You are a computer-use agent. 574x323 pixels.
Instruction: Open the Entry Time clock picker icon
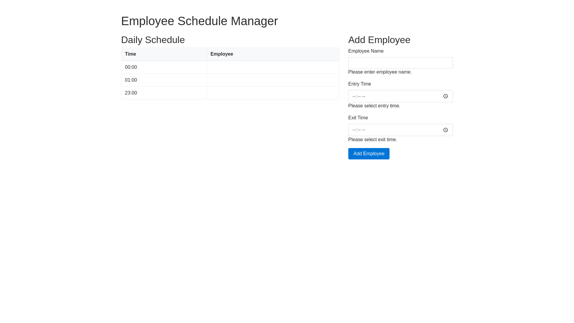pos(445,96)
